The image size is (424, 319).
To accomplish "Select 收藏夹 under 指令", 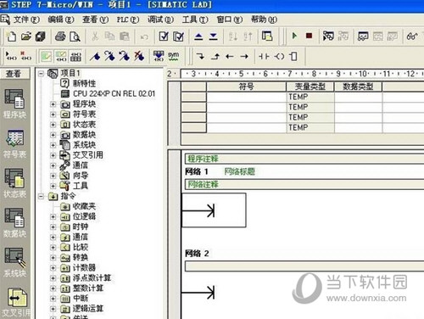I will [x=84, y=206].
